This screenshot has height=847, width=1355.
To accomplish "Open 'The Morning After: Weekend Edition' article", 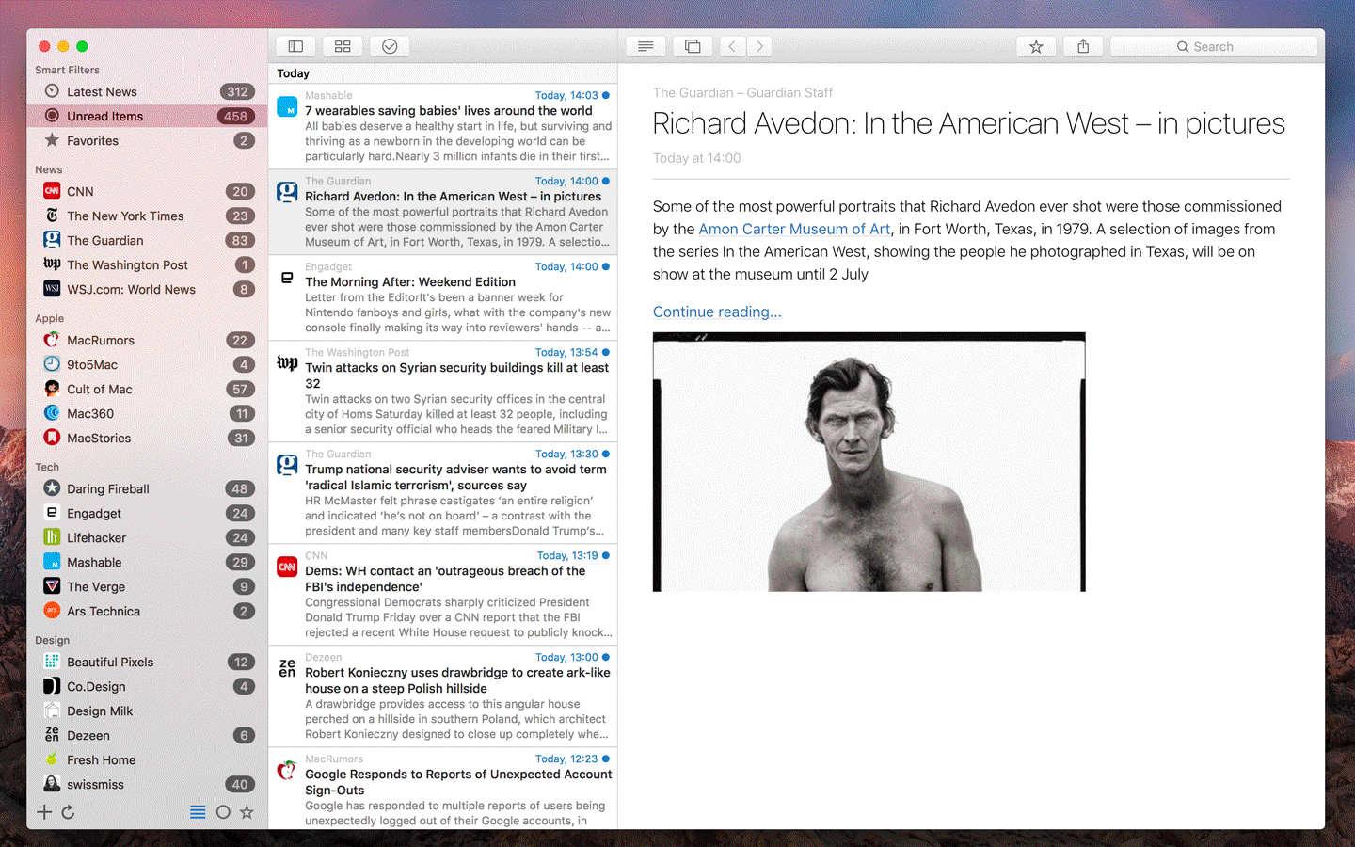I will pos(443,297).
